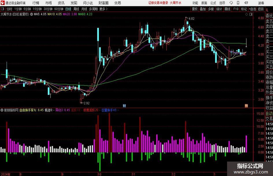
Task: Switch to 1分钟 period
Action: (18, 9)
